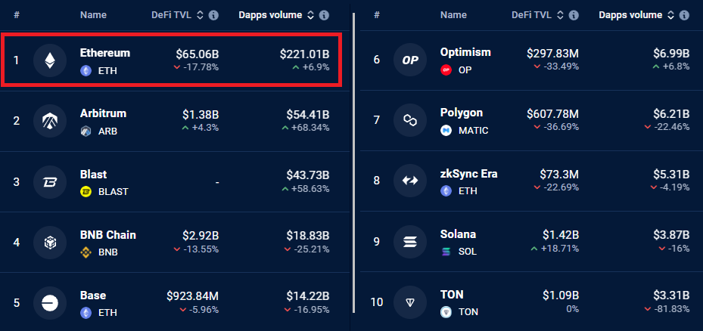This screenshot has width=703, height=331.
Task: Sort left table by DeFi TVL arrows
Action: pyautogui.click(x=200, y=15)
